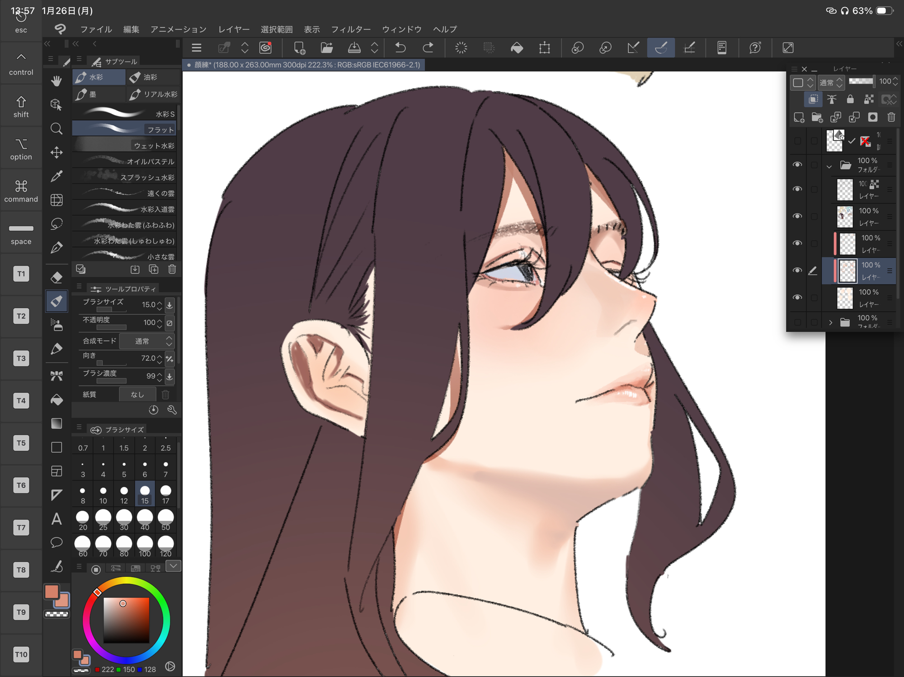Toggle the lock layer icon
This screenshot has height=677, width=904.
(850, 99)
